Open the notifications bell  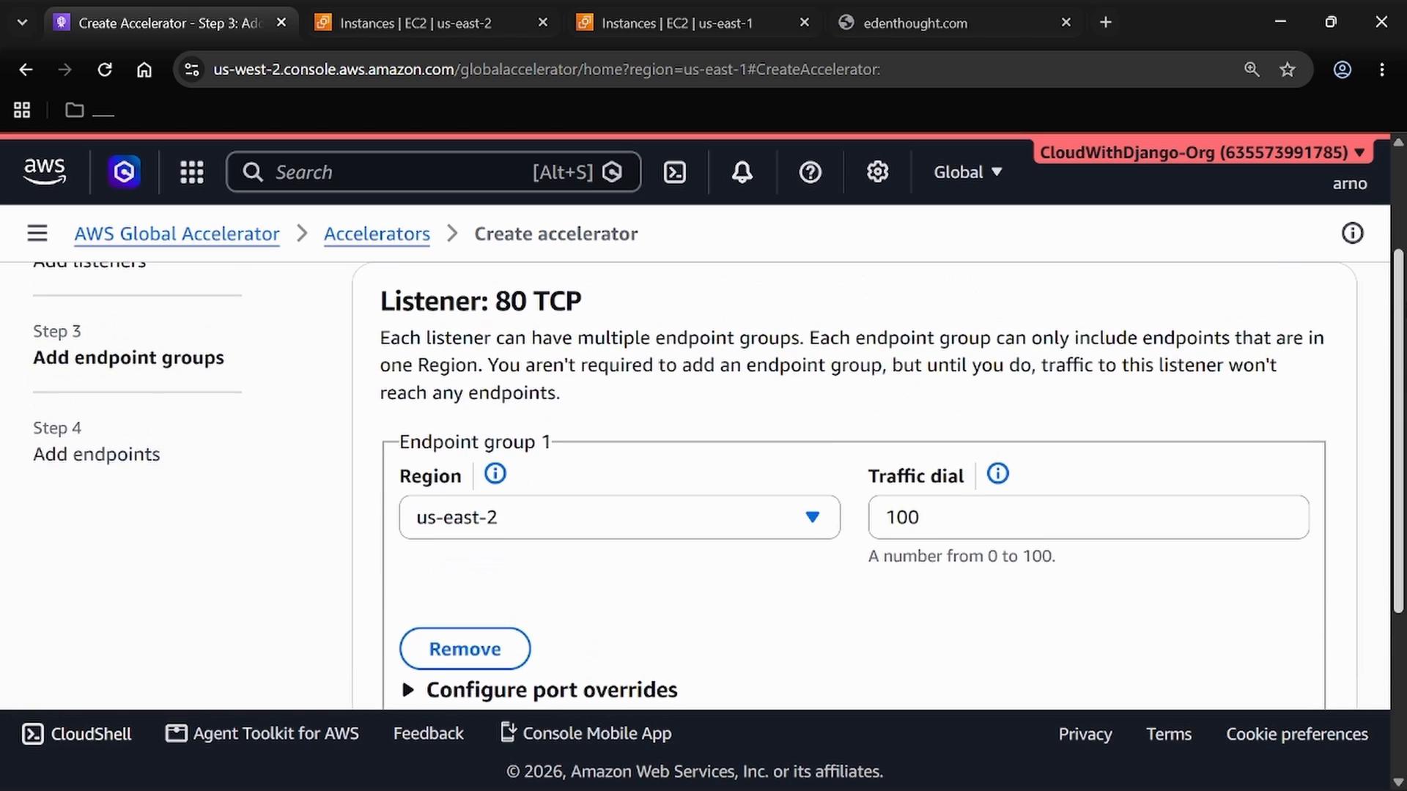pos(742,172)
